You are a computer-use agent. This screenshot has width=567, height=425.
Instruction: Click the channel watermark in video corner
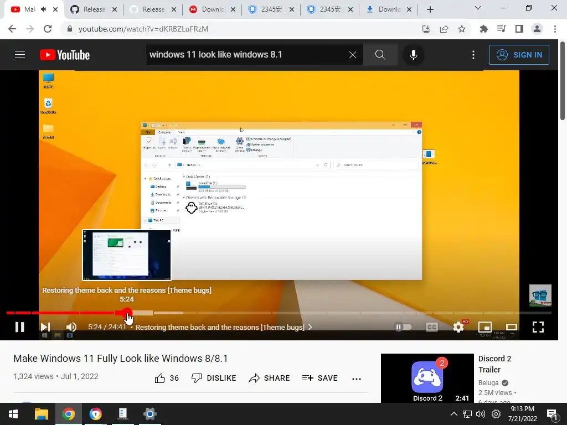point(540,296)
